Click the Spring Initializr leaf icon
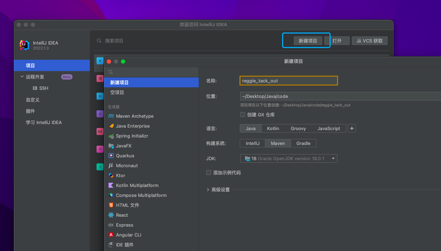 (111, 136)
